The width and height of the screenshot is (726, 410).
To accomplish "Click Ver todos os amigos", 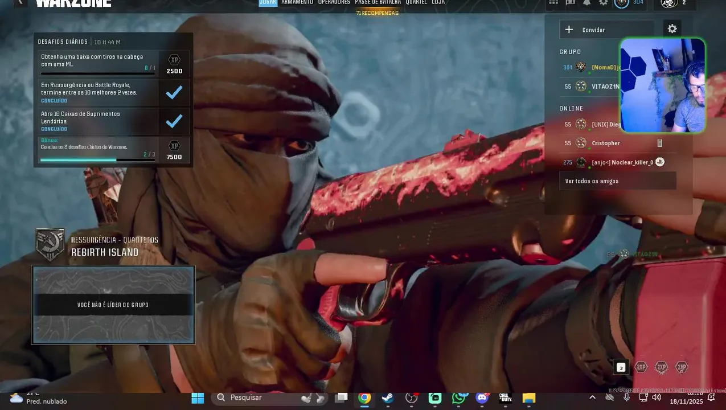I will [x=618, y=181].
